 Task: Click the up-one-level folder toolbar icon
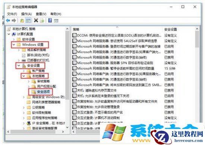22,21
